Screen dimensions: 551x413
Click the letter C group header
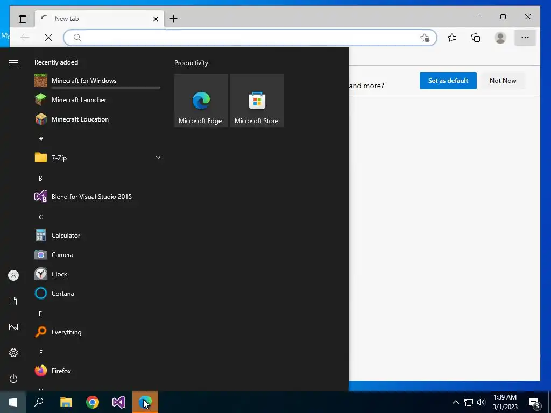41,217
